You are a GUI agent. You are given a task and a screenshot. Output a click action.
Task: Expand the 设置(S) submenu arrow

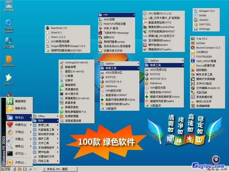tap(31, 139)
